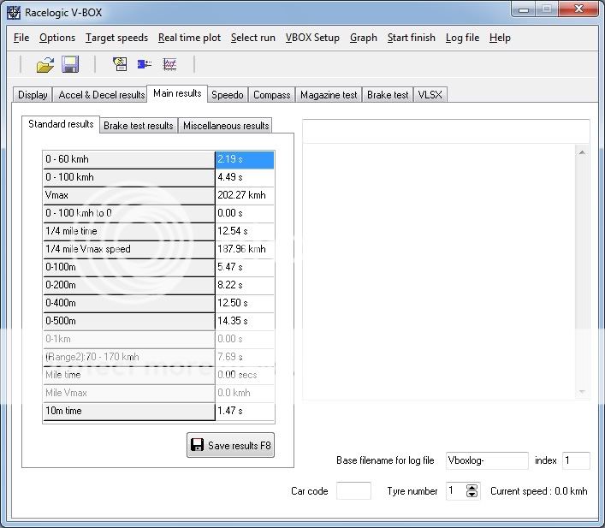Image resolution: width=605 pixels, height=528 pixels.
Task: Switch to the Speedo tab
Action: point(228,95)
